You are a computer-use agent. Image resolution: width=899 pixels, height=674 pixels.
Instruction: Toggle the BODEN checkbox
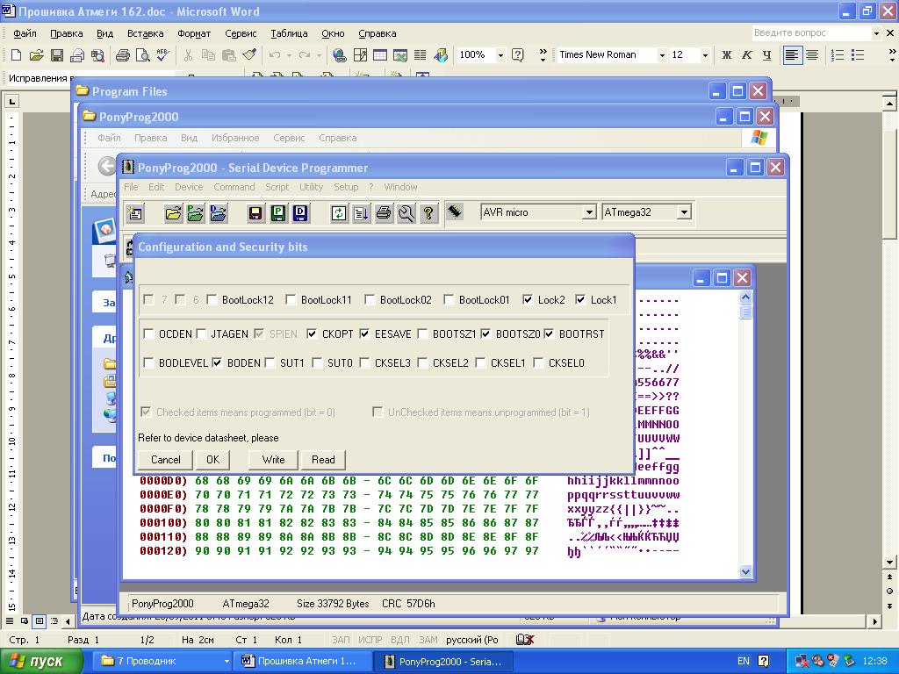[x=218, y=362]
